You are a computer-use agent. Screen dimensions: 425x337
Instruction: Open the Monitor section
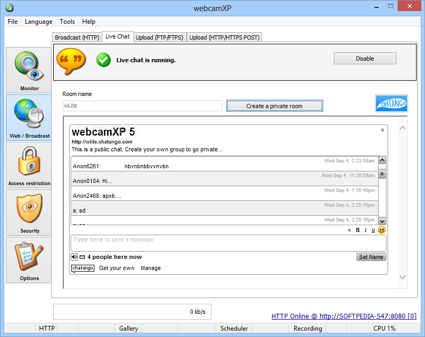coord(28,70)
